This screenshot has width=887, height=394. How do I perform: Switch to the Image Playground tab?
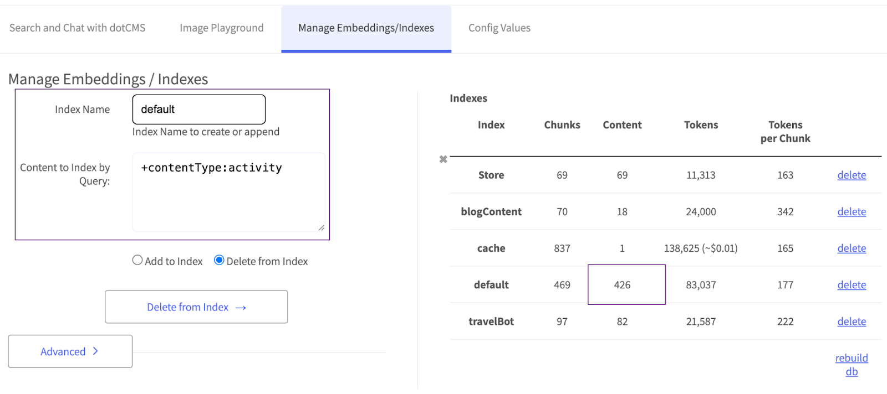222,28
